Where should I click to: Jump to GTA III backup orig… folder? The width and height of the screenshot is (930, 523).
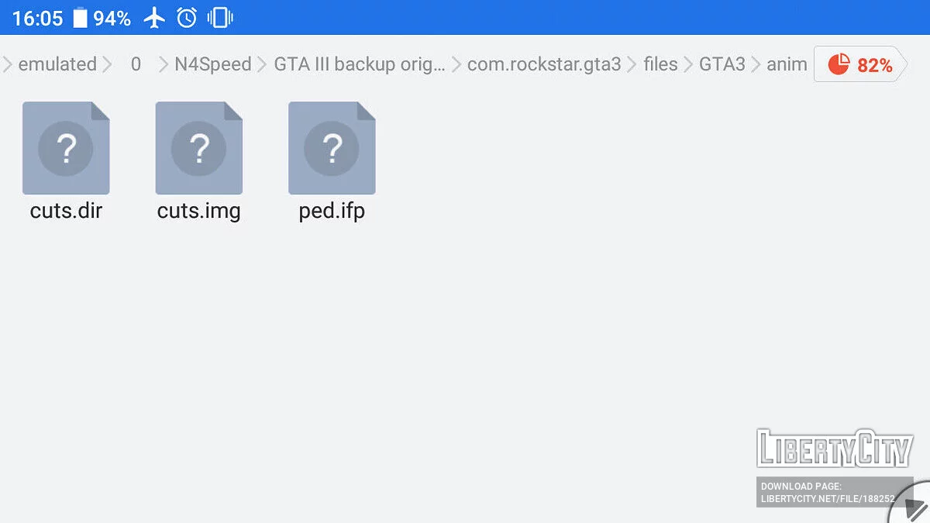point(360,64)
